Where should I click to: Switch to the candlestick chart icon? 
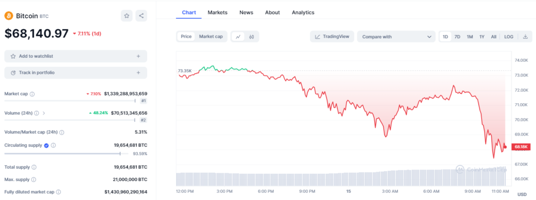(252, 37)
